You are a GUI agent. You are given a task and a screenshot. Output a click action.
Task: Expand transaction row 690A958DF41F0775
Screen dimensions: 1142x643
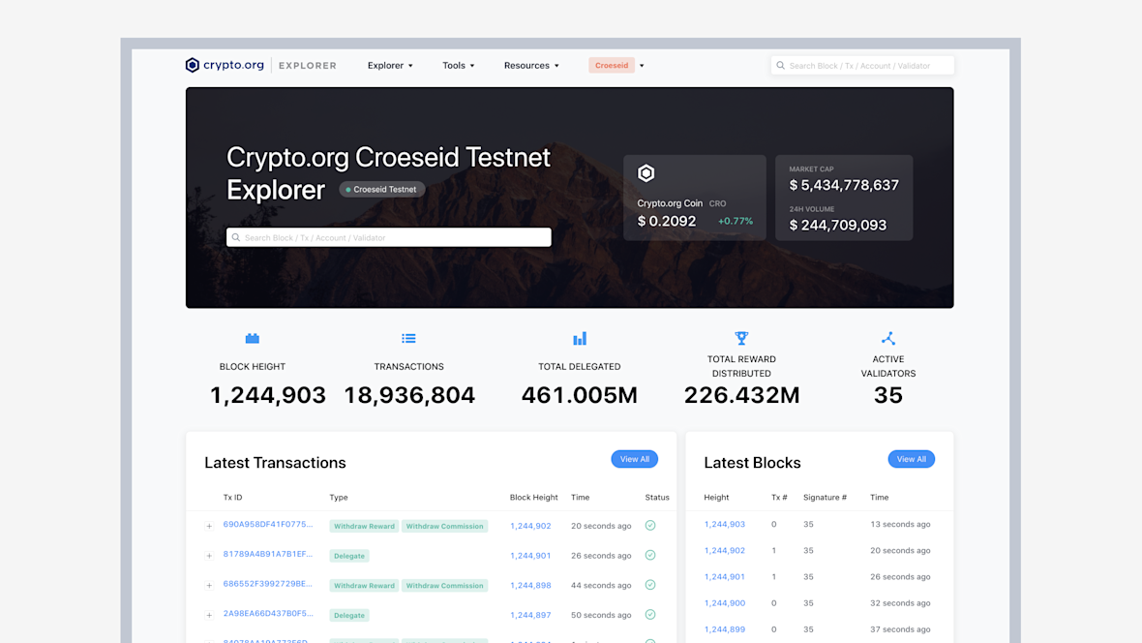209,527
